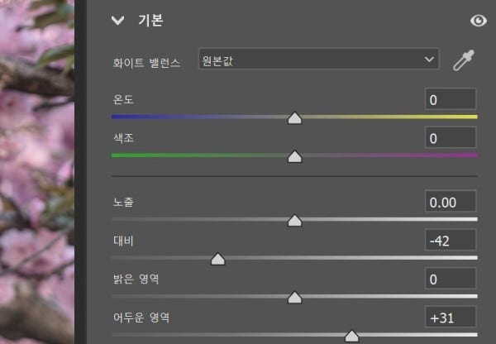
Task: Click the cherry blossom image preview
Action: click(37, 165)
